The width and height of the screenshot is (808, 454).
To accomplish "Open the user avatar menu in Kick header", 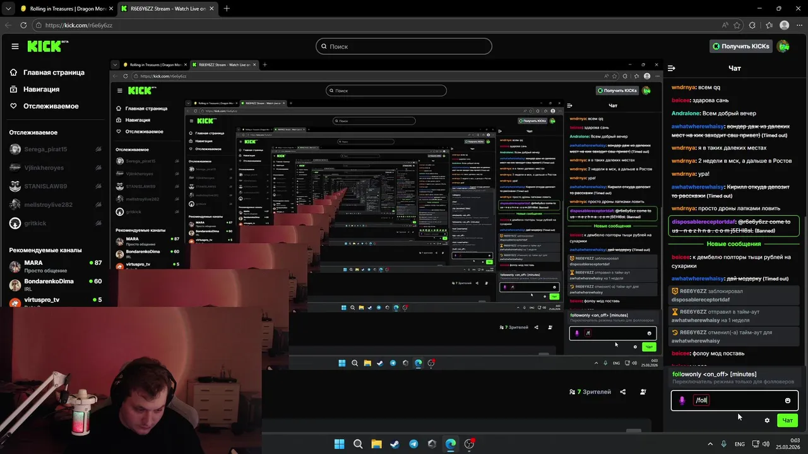I will (783, 46).
